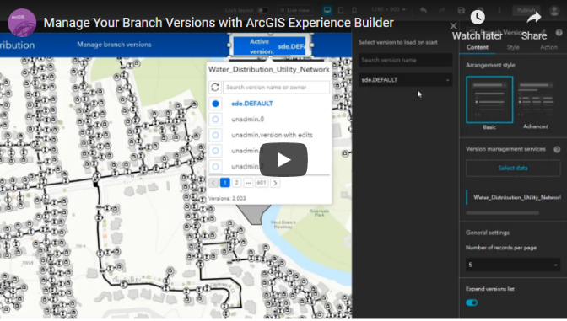This screenshot has height=321, width=567.
Task: Click the Watch later clock icon
Action: 478,18
